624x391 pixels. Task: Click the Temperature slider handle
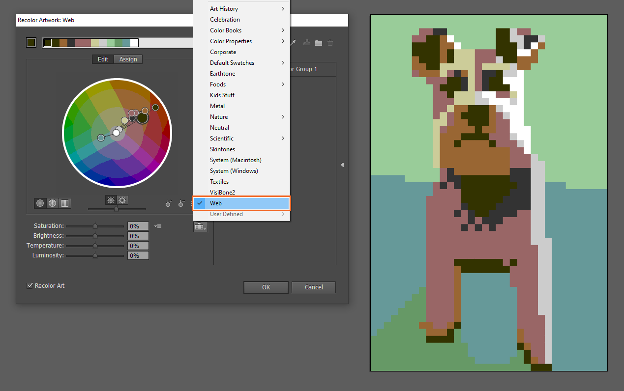click(95, 246)
